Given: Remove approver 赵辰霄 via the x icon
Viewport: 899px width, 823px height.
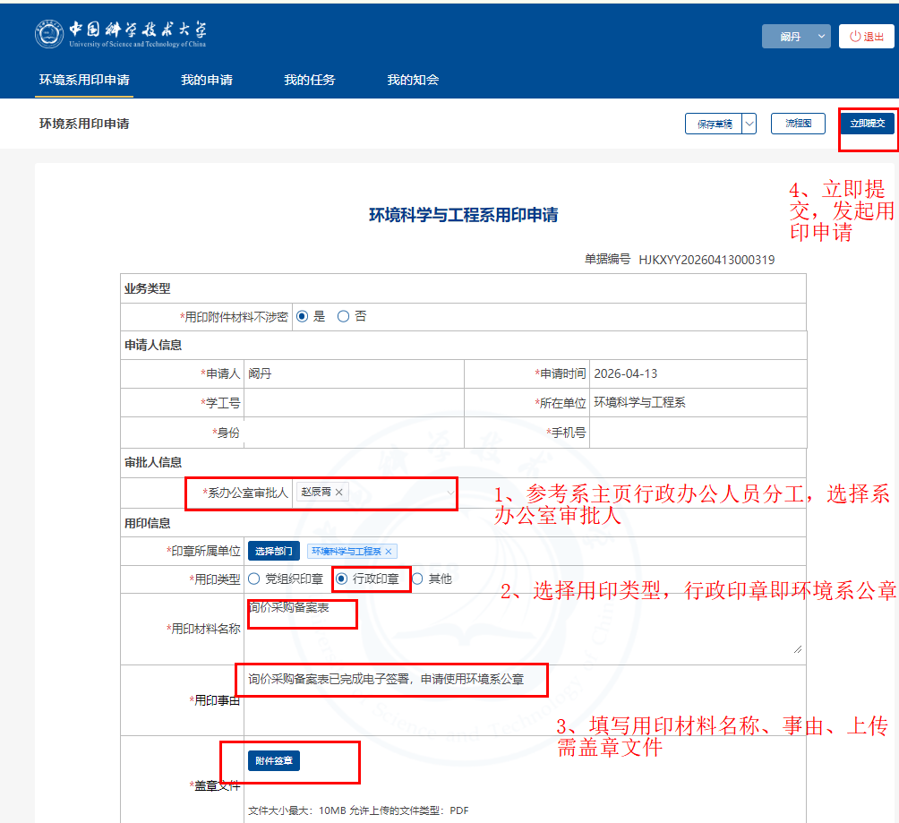Looking at the screenshot, I should (x=339, y=493).
